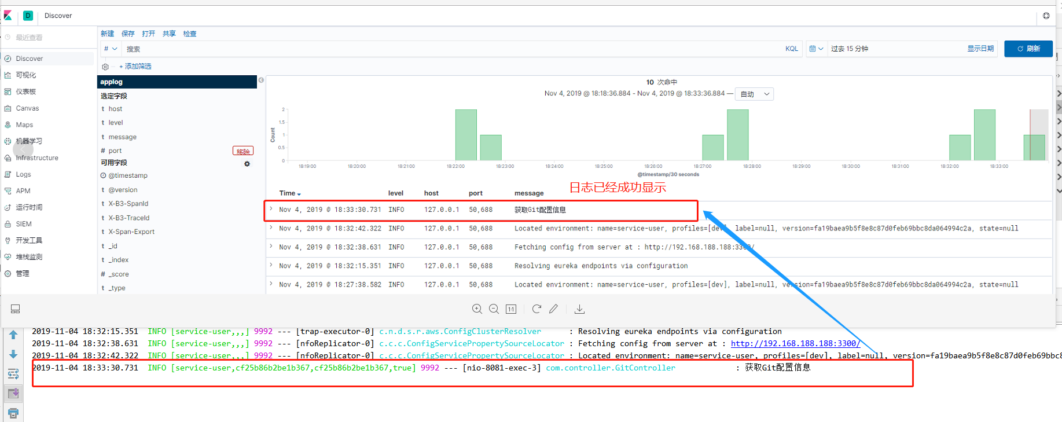
Task: Open the help icon in the top-right corner
Action: 1046,16
